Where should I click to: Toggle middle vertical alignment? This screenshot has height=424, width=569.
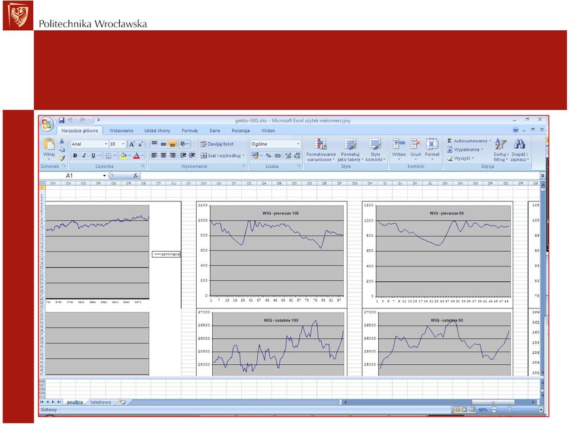click(x=164, y=144)
